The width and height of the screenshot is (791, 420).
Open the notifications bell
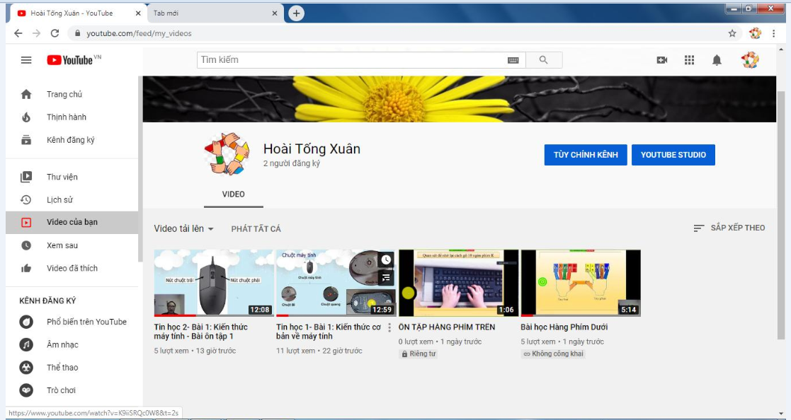pos(717,60)
